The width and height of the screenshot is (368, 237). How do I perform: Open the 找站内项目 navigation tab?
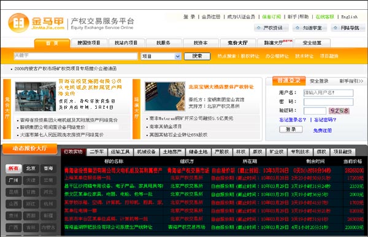[126, 43]
